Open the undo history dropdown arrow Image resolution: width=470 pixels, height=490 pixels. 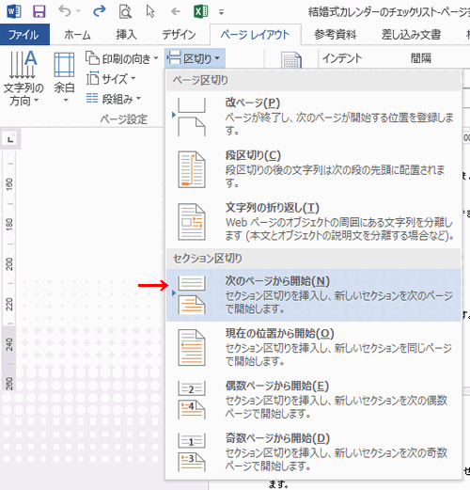[78, 11]
